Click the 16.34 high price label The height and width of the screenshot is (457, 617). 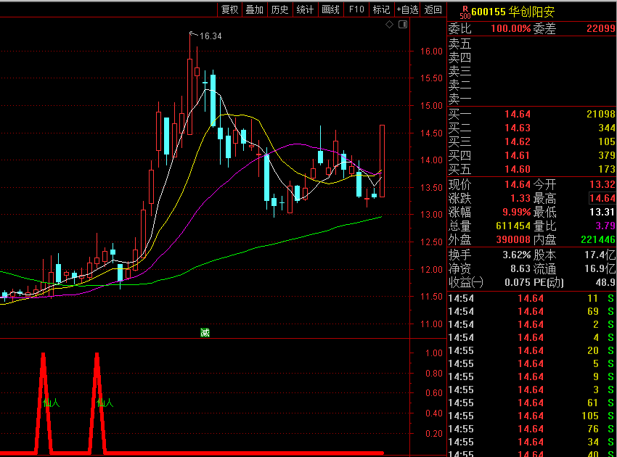pos(211,36)
